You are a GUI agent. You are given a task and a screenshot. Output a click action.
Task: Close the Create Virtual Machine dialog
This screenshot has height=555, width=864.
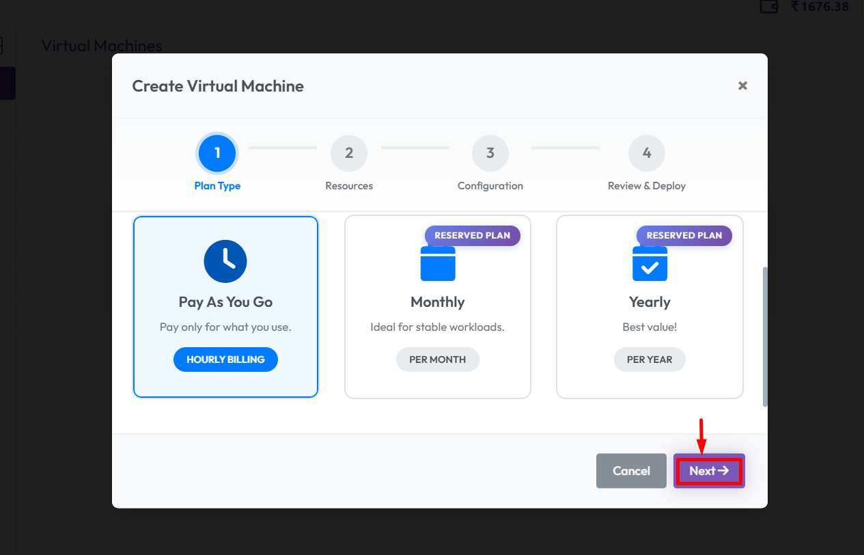[x=742, y=86]
